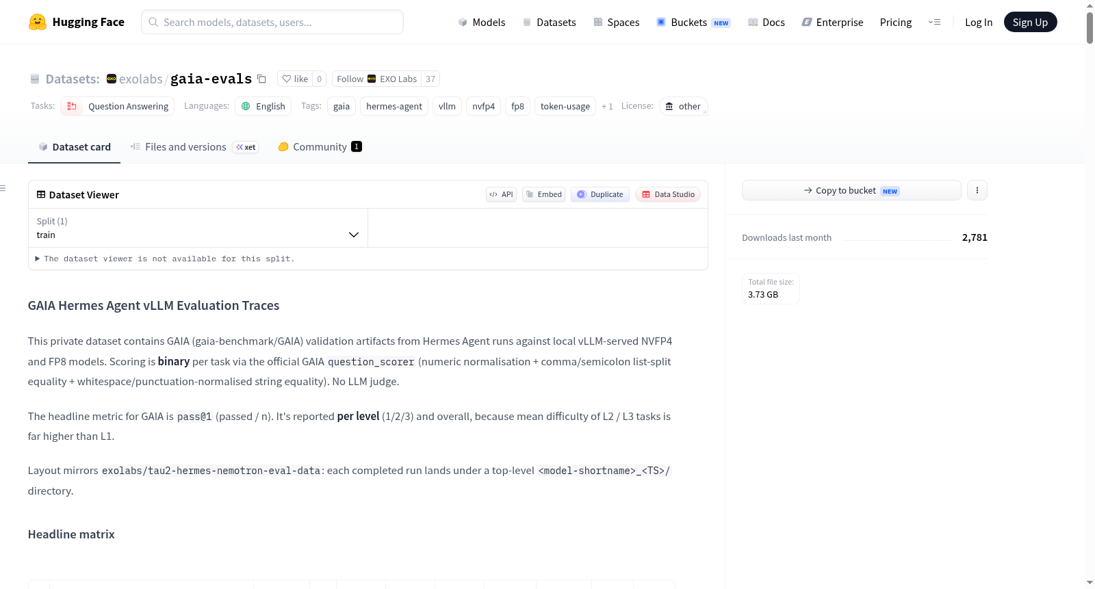Go to the Pricing page

click(896, 22)
